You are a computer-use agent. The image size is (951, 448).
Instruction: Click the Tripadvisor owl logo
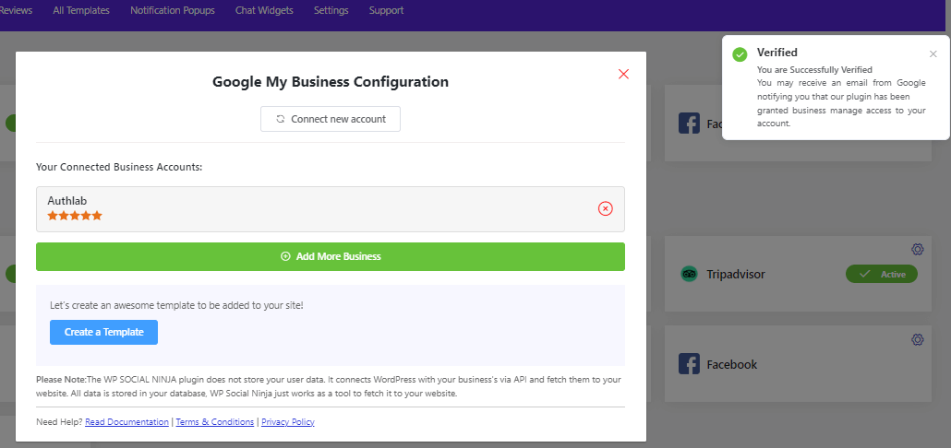point(689,274)
